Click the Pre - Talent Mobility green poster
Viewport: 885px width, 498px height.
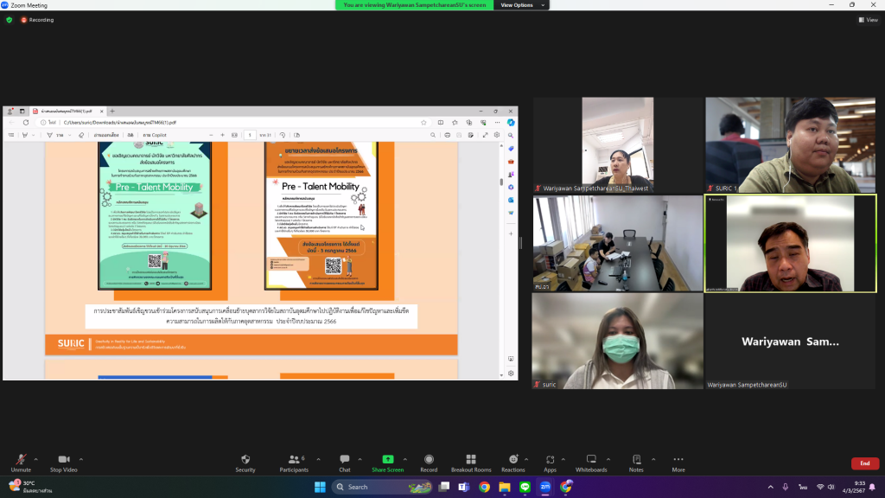click(x=155, y=215)
